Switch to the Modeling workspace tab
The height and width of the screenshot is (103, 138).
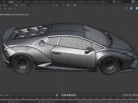tap(19, 2)
